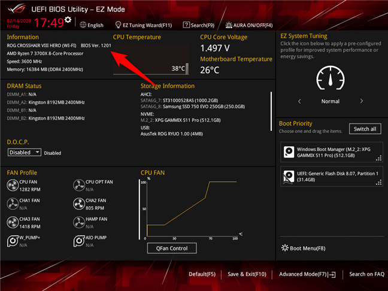Click BIOS Ver. 1201 text

(x=96, y=46)
